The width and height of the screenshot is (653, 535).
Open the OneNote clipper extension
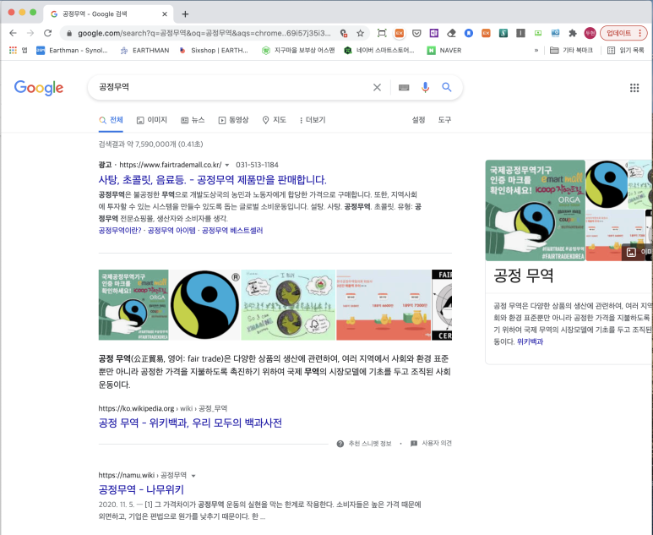point(434,33)
